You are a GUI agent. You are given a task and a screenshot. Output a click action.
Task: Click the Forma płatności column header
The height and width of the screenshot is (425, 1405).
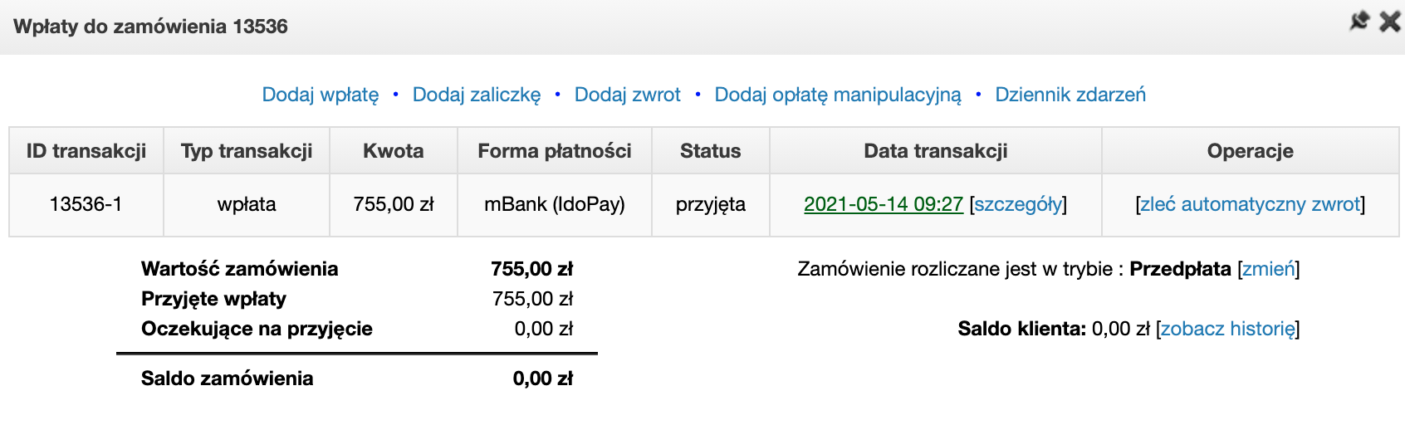click(555, 151)
